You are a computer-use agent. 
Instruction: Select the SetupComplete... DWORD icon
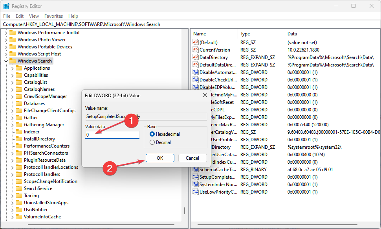pos(195,177)
